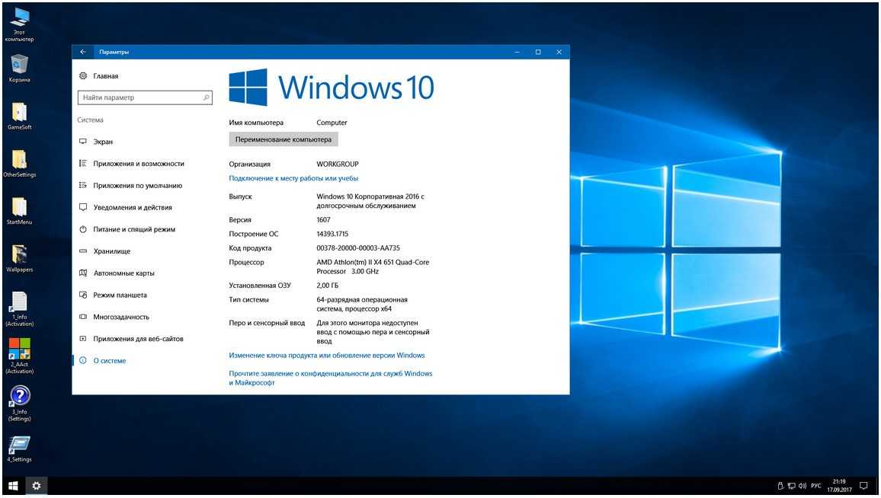Open Автономные карты

pos(123,273)
